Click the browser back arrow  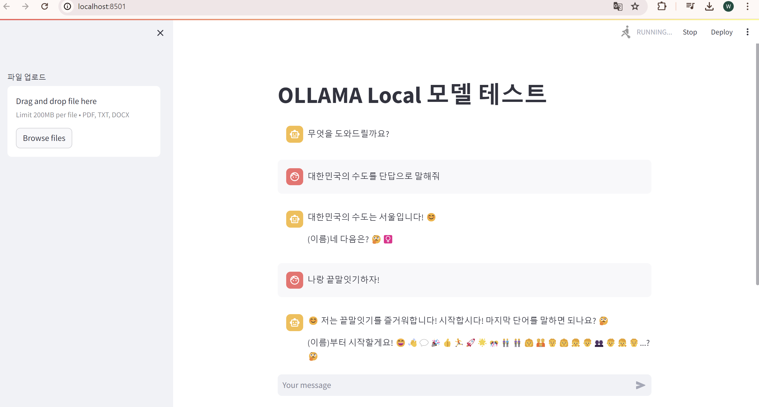click(7, 6)
